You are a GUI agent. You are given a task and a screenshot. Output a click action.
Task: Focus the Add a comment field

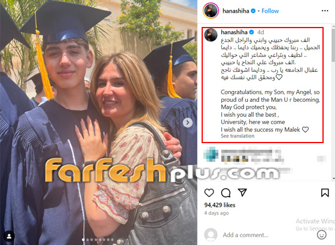[245, 235]
